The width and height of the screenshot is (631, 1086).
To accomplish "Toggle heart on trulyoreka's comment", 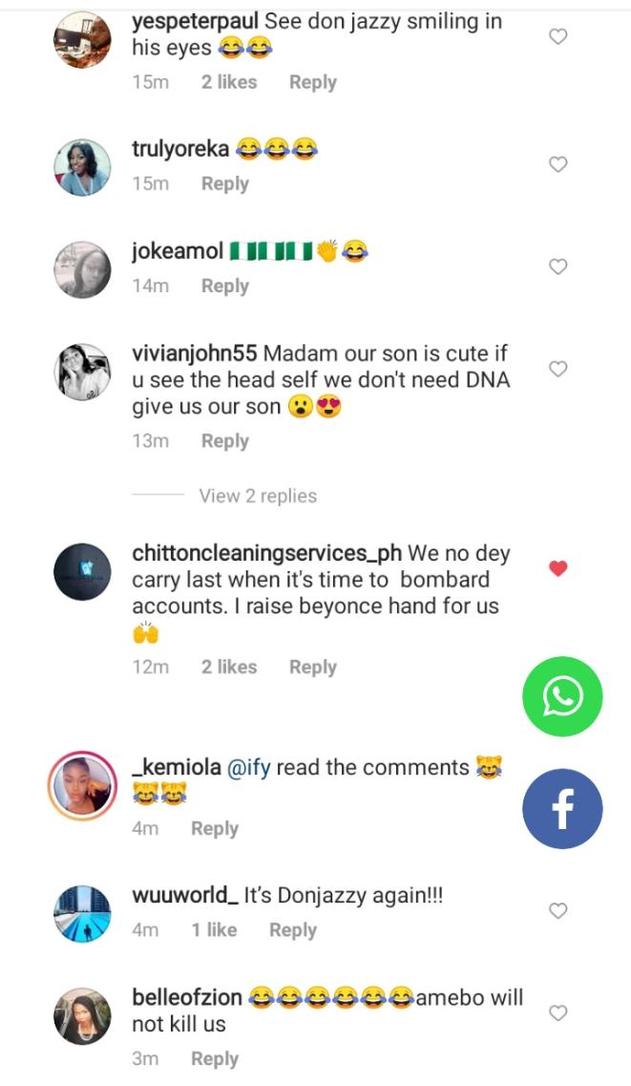I will click(558, 164).
